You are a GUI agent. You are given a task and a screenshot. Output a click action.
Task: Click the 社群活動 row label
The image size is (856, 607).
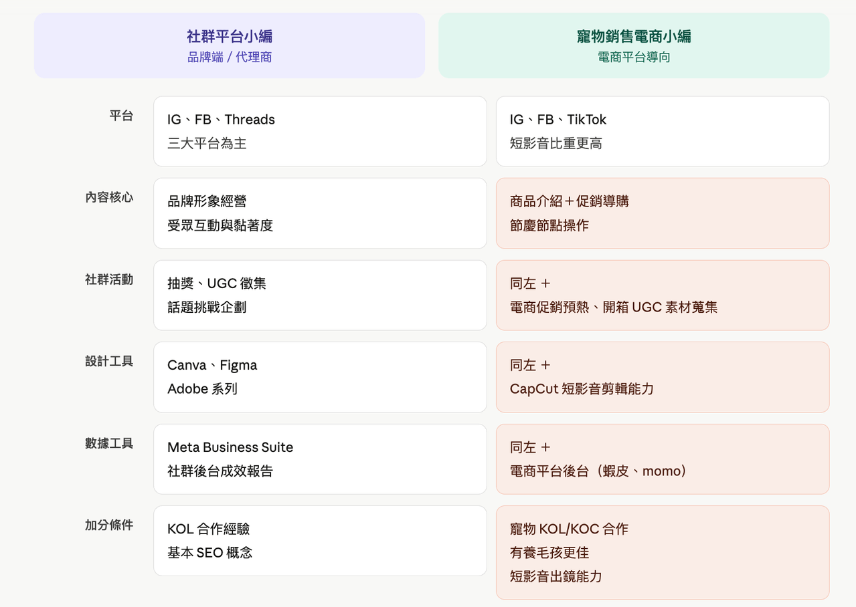(x=109, y=279)
